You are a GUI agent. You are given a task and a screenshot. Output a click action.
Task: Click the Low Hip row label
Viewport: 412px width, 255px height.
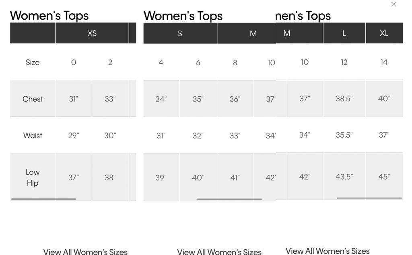33,177
